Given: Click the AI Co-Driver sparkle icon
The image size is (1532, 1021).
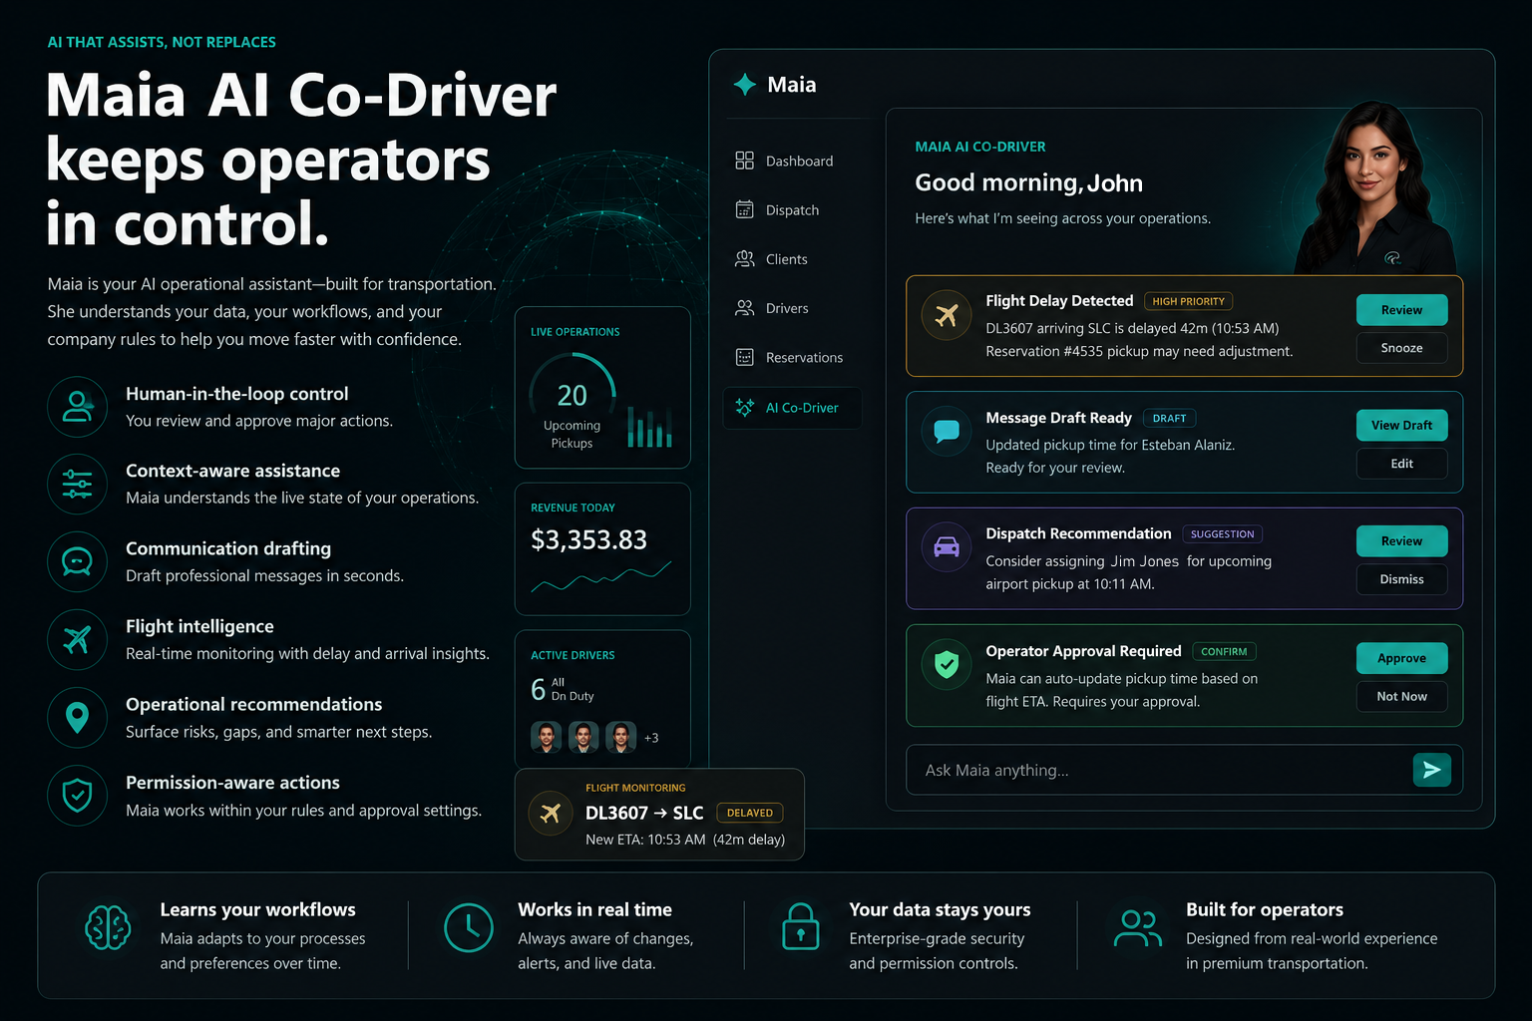Looking at the screenshot, I should [x=744, y=407].
